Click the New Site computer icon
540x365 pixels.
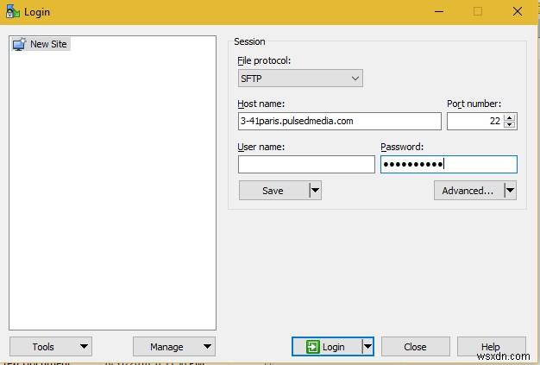[x=19, y=44]
